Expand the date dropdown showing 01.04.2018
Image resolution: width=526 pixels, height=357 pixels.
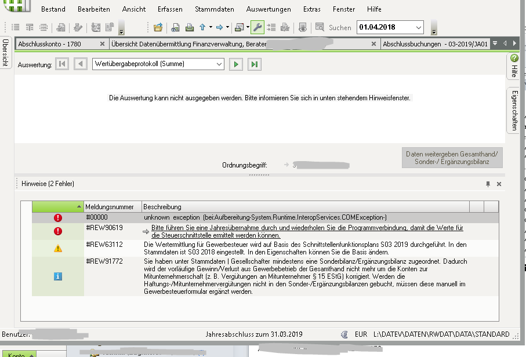click(419, 27)
